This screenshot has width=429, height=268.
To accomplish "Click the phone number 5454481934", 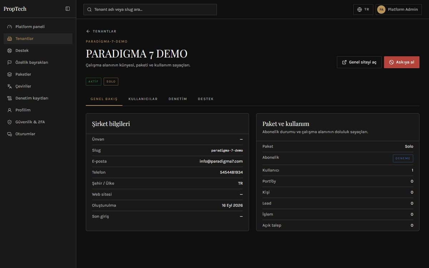I will pyautogui.click(x=231, y=173).
